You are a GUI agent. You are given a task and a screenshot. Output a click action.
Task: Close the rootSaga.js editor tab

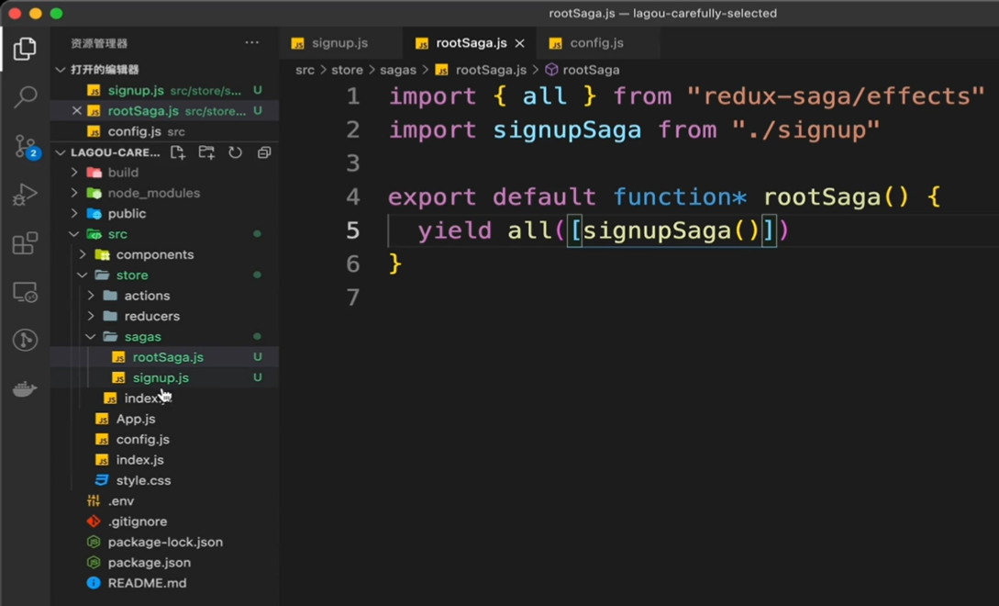(520, 43)
